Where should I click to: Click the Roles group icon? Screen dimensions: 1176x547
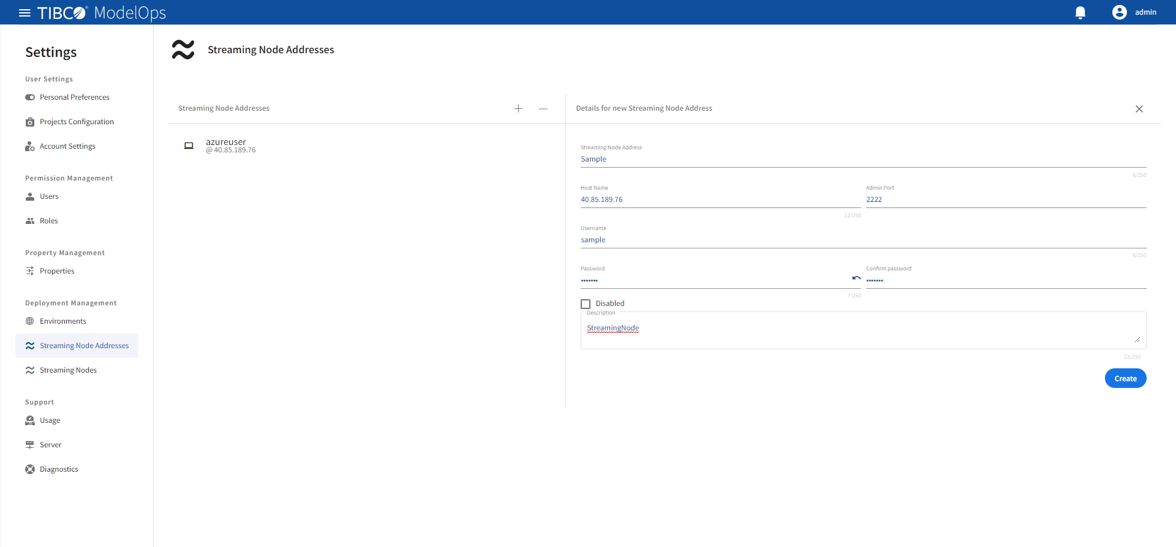30,221
